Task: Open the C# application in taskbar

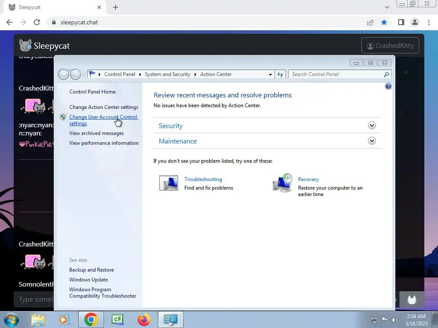Action: (117, 319)
